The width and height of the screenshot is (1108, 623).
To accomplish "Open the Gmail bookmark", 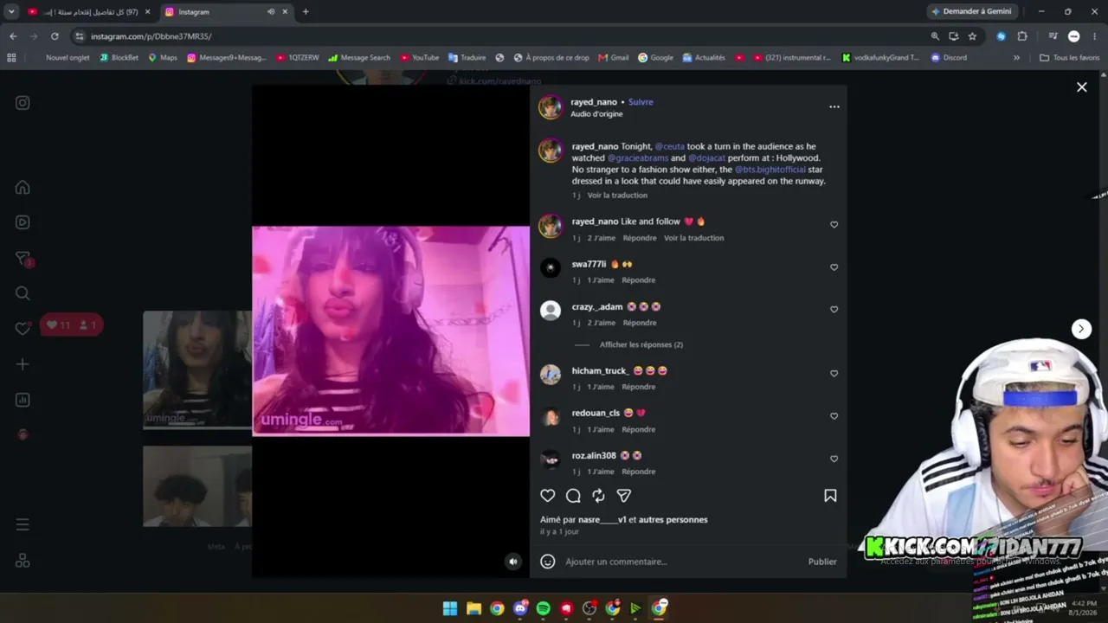I will 614,58.
